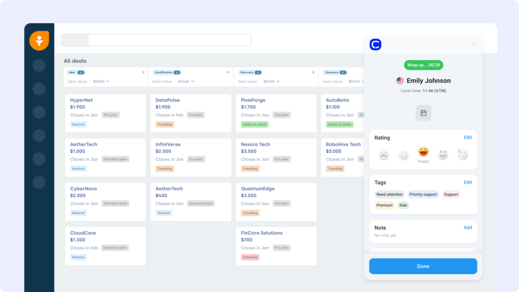Click the search input field at the top

167,39
